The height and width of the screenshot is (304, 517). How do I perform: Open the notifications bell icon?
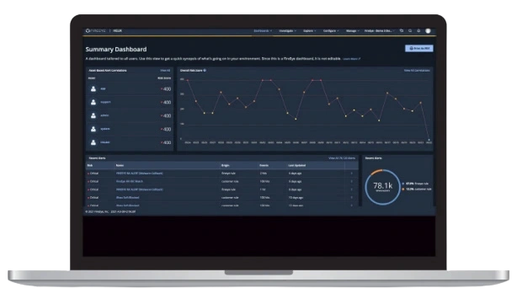(418, 30)
